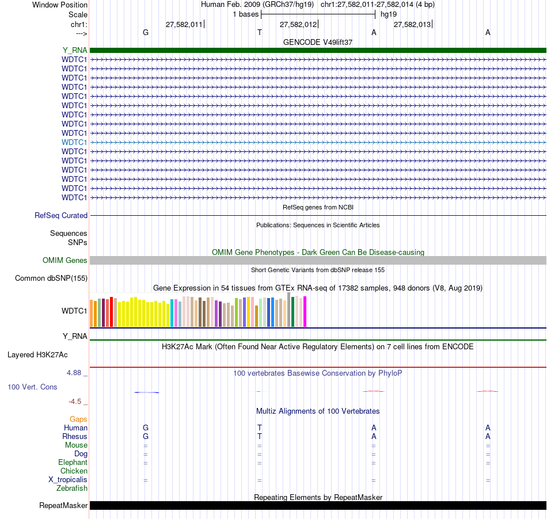Image resolution: width=547 pixels, height=519 pixels.
Task: Open 100 vertebrates Basewise Conservation by PhyloP title
Action: point(318,373)
